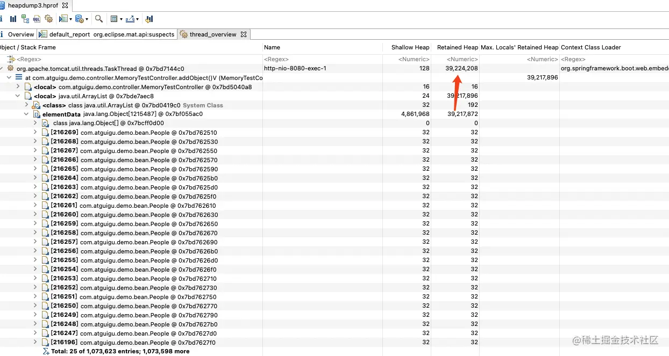The width and height of the screenshot is (669, 356).
Task: Click the 39,217,896 max locals value
Action: click(x=542, y=78)
